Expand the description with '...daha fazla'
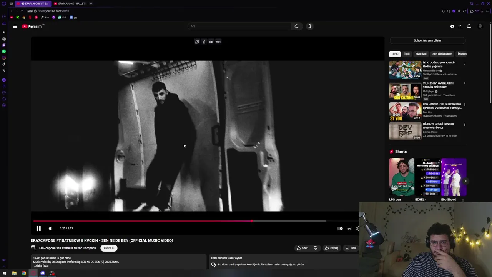The image size is (492, 277). tap(41, 266)
